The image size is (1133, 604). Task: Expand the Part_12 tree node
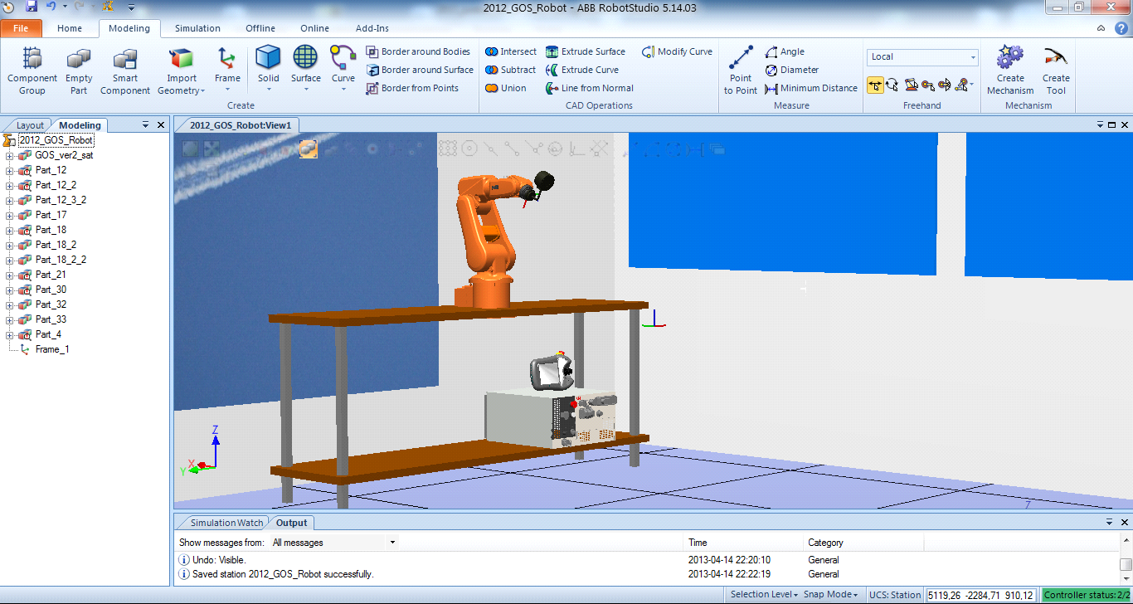point(9,170)
